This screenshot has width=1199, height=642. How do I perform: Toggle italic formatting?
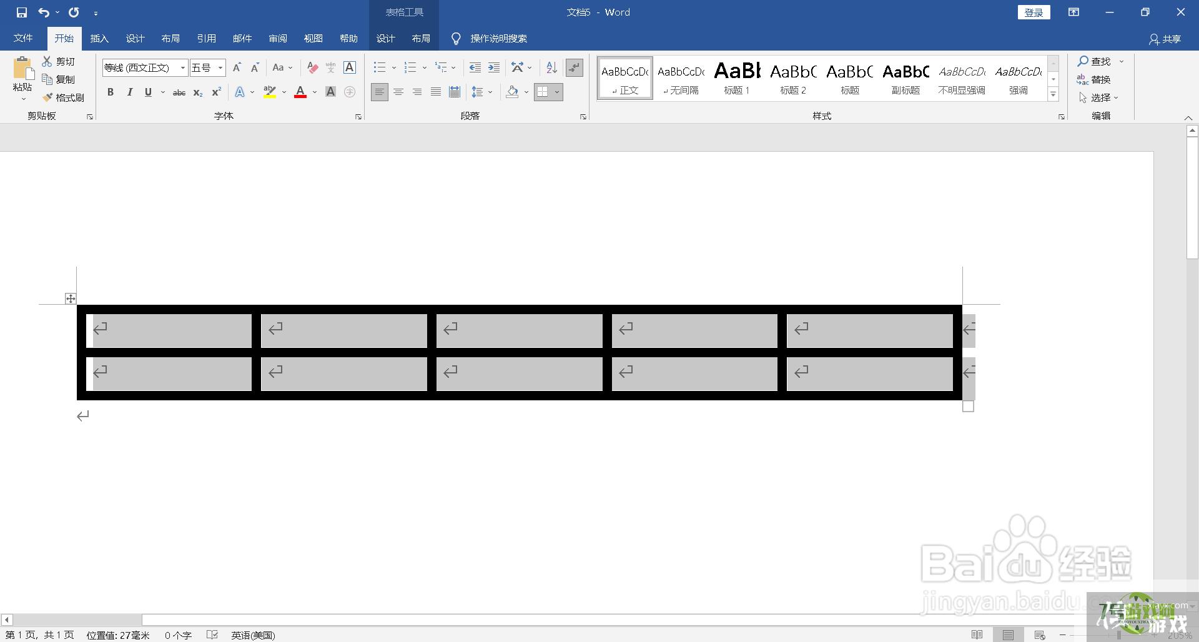pyautogui.click(x=129, y=92)
